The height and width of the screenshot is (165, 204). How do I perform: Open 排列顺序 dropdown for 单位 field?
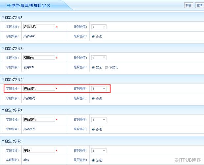click(x=99, y=151)
